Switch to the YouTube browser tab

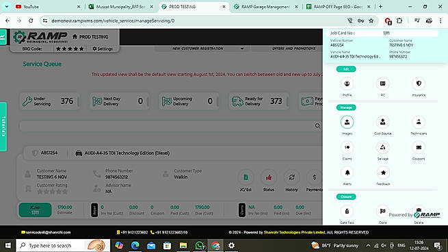(x=47, y=7)
